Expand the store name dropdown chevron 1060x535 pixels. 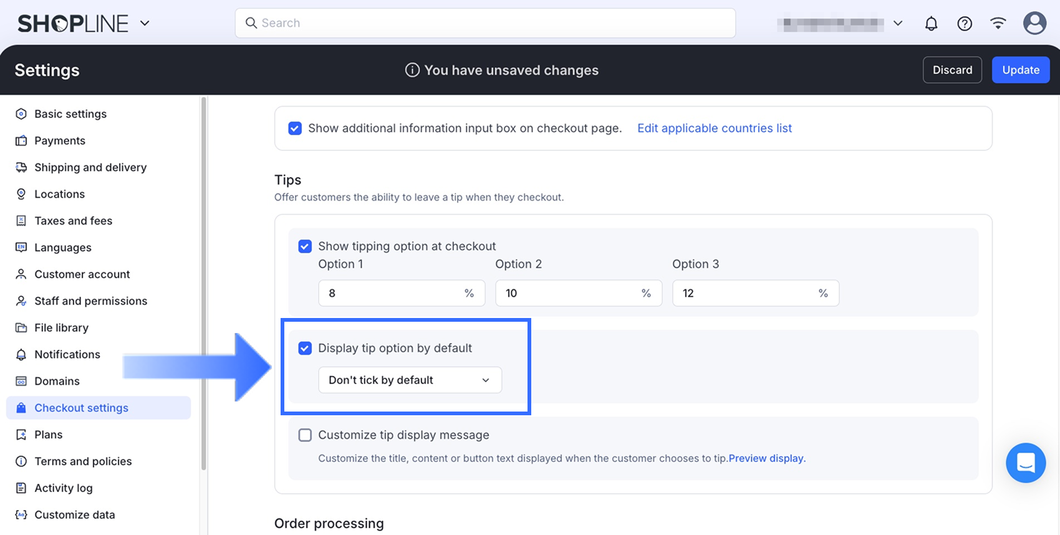[x=898, y=24]
